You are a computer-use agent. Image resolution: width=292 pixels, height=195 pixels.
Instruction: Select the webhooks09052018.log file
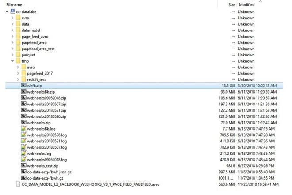pos(46,159)
